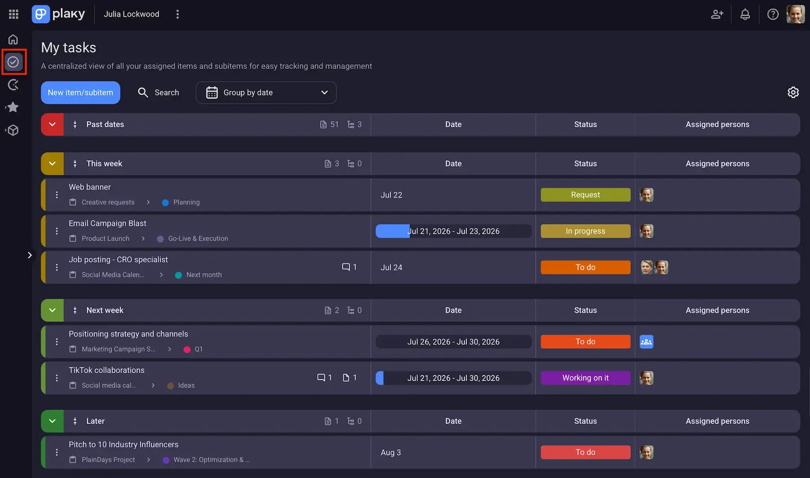The image size is (810, 478).
Task: Open Web banner row options menu
Action: click(57, 195)
